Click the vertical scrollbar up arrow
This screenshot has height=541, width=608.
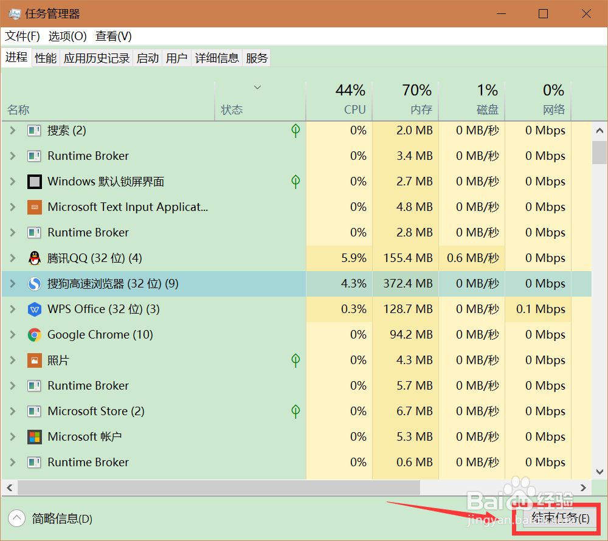point(600,131)
